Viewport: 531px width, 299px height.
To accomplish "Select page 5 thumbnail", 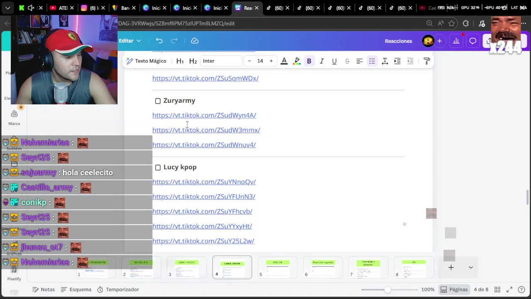I will (x=278, y=267).
